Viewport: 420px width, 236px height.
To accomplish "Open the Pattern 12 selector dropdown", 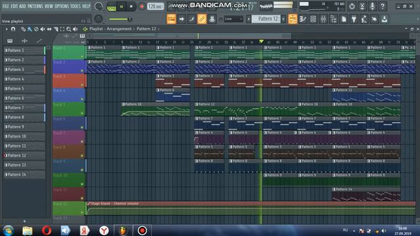I will (266, 19).
